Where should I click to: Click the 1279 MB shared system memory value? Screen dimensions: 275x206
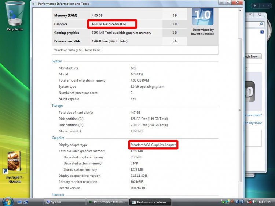137,169
